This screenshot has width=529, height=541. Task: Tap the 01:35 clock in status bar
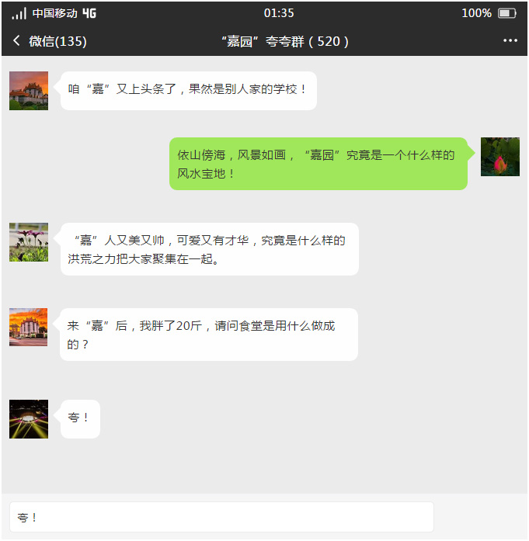[x=279, y=13]
